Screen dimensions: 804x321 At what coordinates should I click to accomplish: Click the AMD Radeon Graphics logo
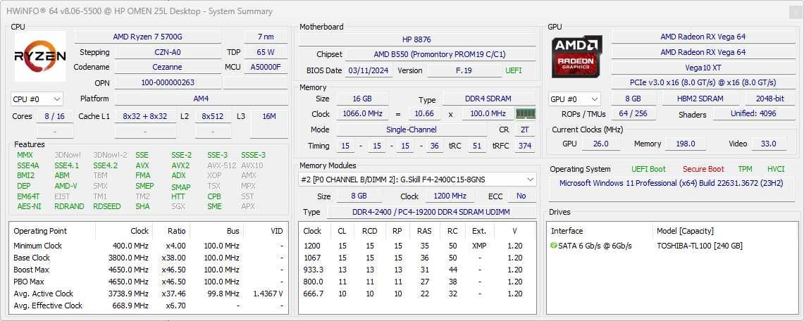(577, 56)
